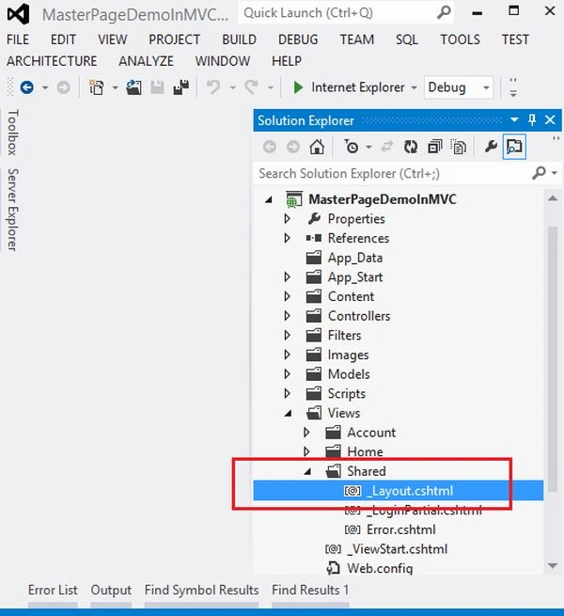
Task: Expand the Models folder
Action: [287, 374]
